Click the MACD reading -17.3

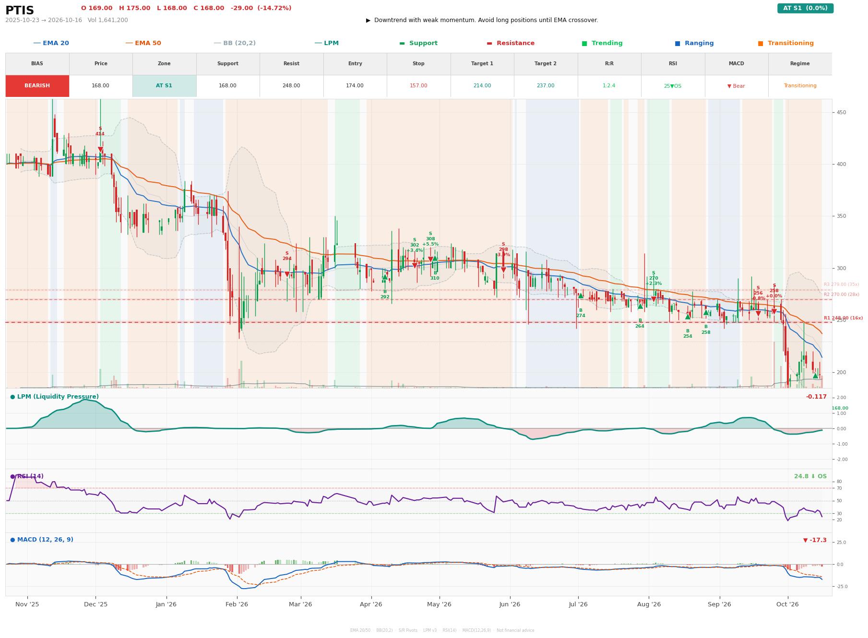[x=815, y=540]
